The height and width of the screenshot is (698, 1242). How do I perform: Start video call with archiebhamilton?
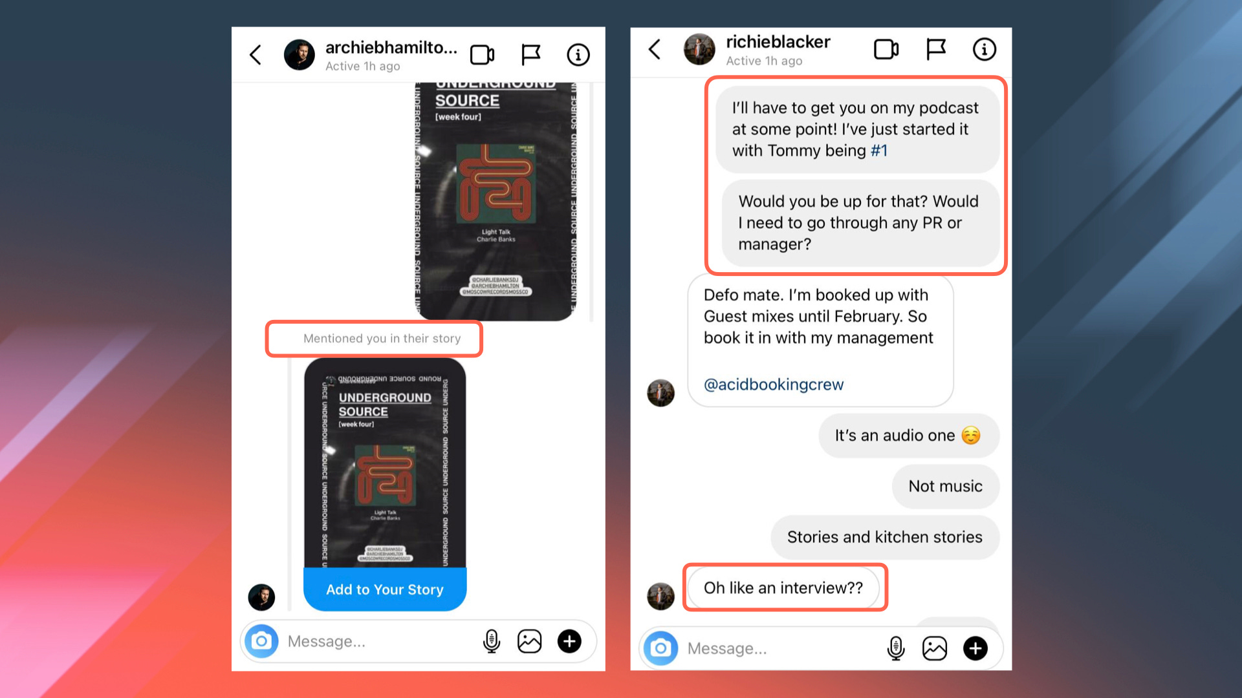pos(482,55)
